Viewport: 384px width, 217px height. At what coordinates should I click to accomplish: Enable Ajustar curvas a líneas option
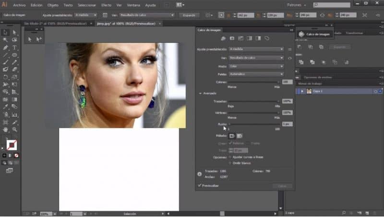coord(230,157)
